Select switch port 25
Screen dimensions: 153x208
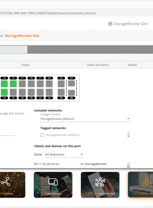(61, 84)
